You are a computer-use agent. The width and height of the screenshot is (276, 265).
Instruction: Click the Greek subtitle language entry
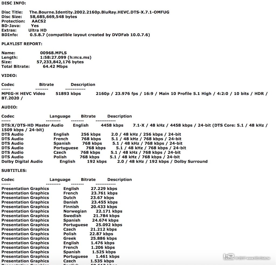click(x=70, y=239)
